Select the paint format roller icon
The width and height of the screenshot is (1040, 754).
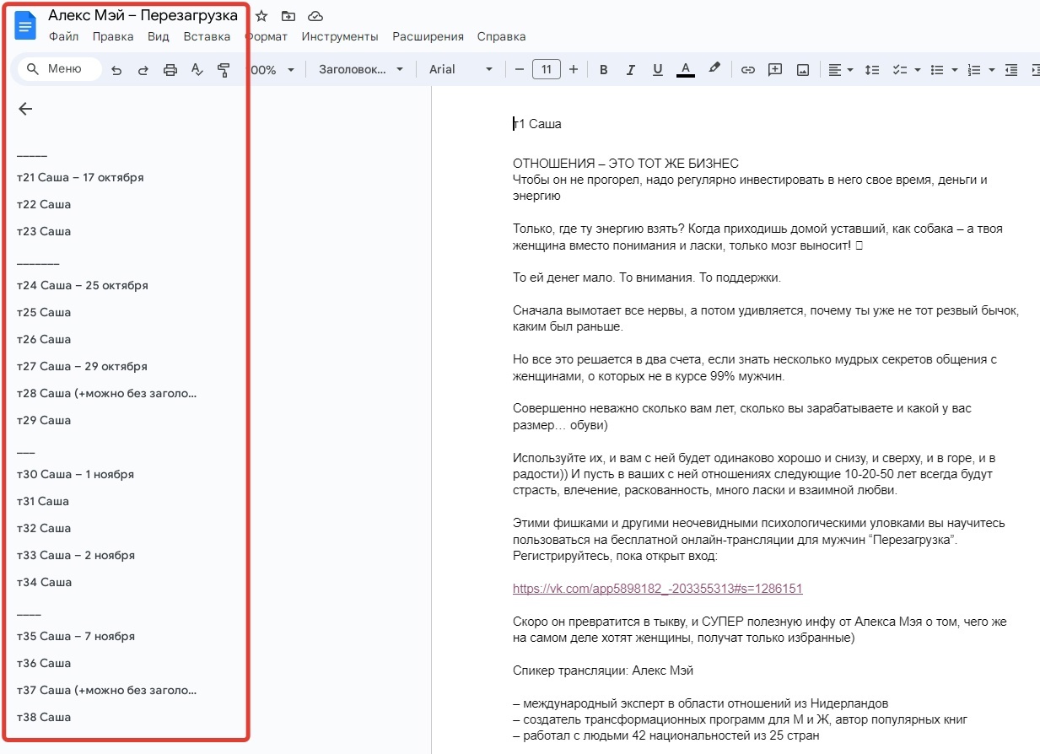click(x=224, y=70)
